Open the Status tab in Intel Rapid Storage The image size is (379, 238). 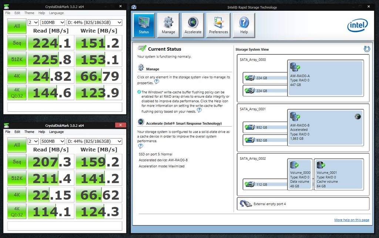point(144,26)
